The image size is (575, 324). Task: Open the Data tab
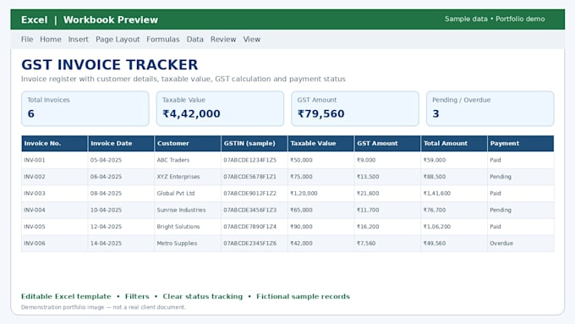pos(194,39)
